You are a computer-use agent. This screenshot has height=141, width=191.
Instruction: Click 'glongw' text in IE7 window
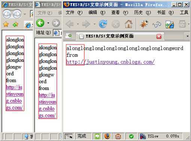point(14,67)
